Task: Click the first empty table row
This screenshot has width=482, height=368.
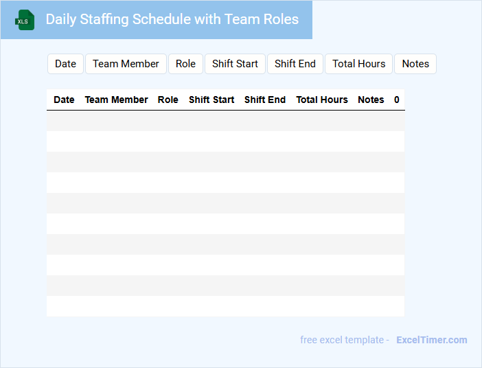Action: [225, 121]
